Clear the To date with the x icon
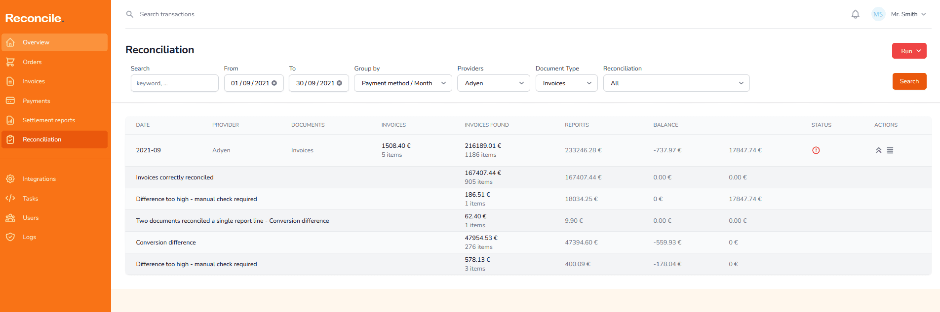Viewport: 940px width, 312px height. click(340, 83)
